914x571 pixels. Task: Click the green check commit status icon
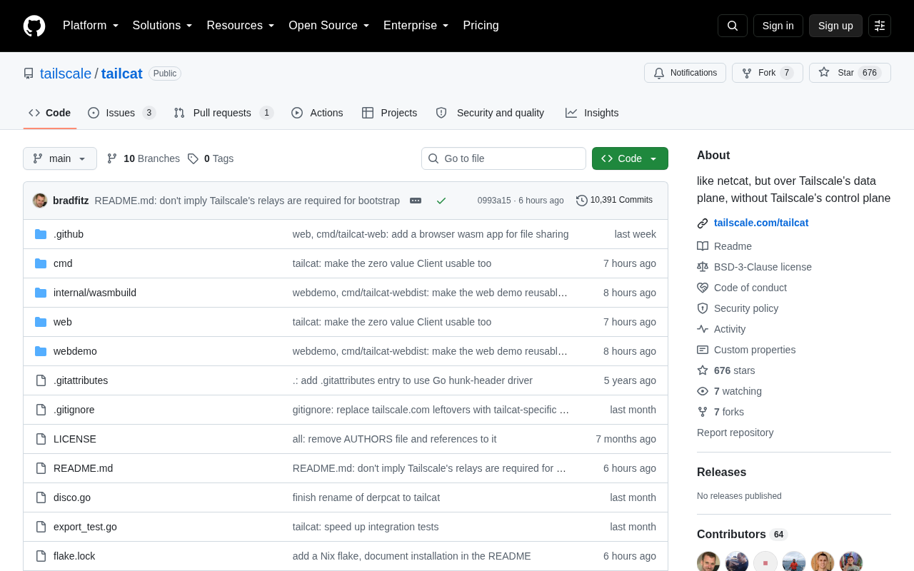(441, 201)
